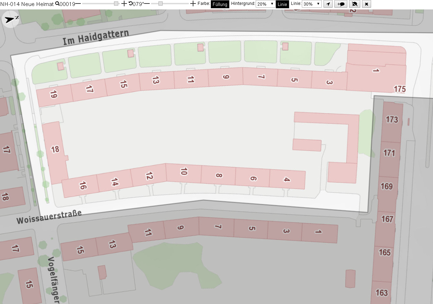
Task: Click the zoom plus icon
Action: (124, 3)
